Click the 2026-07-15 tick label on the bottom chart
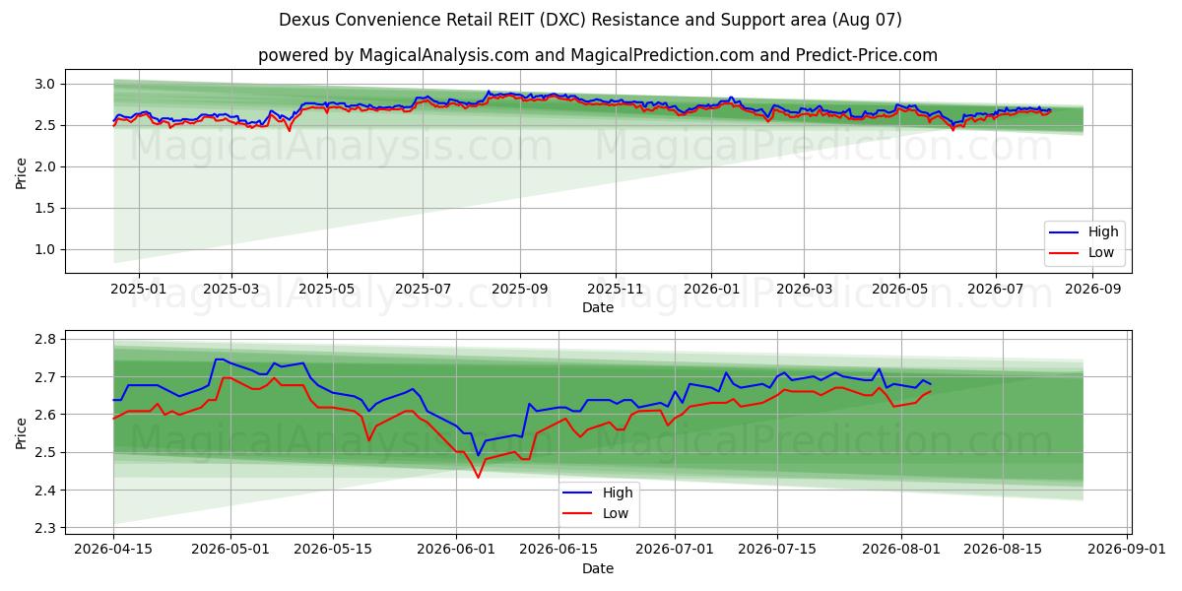Image resolution: width=1182 pixels, height=591 pixels. pyautogui.click(x=777, y=550)
